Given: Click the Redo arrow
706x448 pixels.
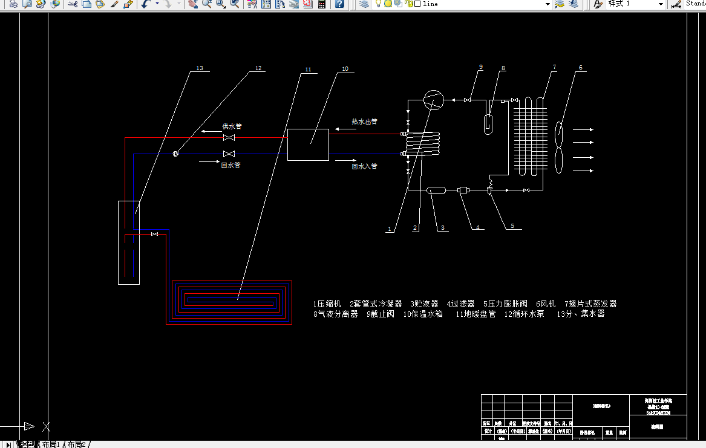Looking at the screenshot, I should pyautogui.click(x=168, y=4).
